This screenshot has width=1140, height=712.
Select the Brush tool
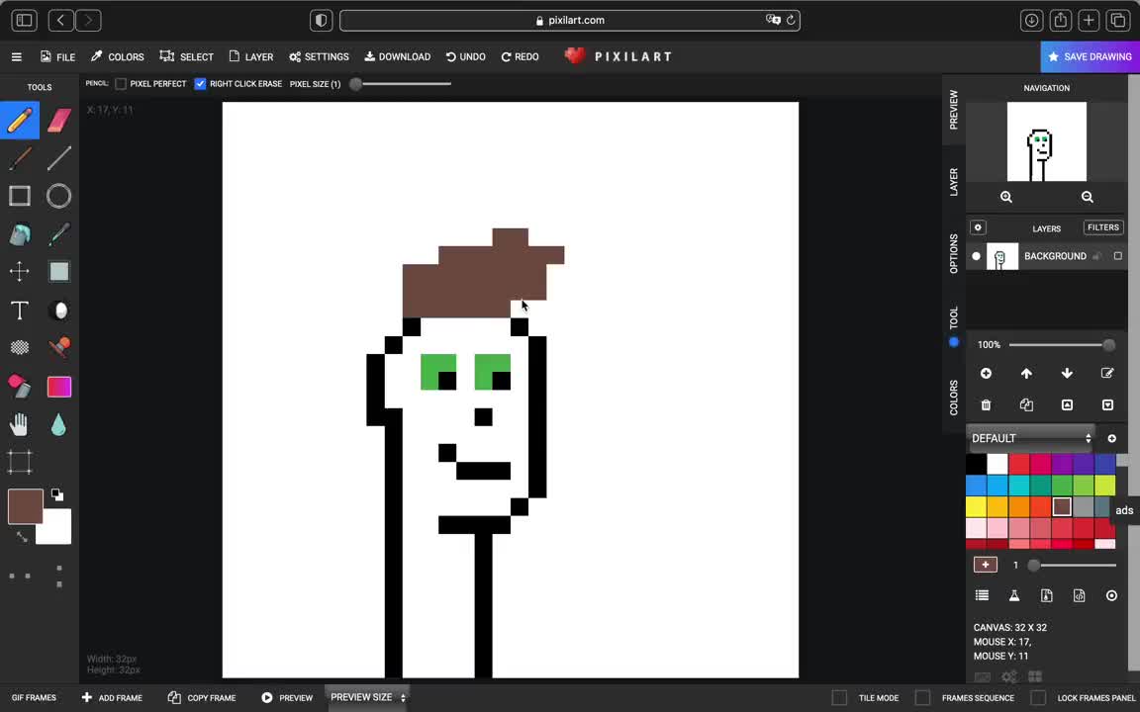click(x=20, y=158)
